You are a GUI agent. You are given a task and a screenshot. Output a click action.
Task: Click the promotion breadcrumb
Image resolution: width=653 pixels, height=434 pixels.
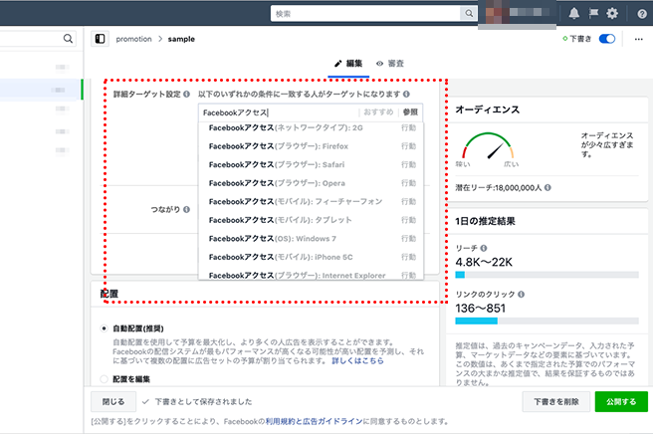133,39
